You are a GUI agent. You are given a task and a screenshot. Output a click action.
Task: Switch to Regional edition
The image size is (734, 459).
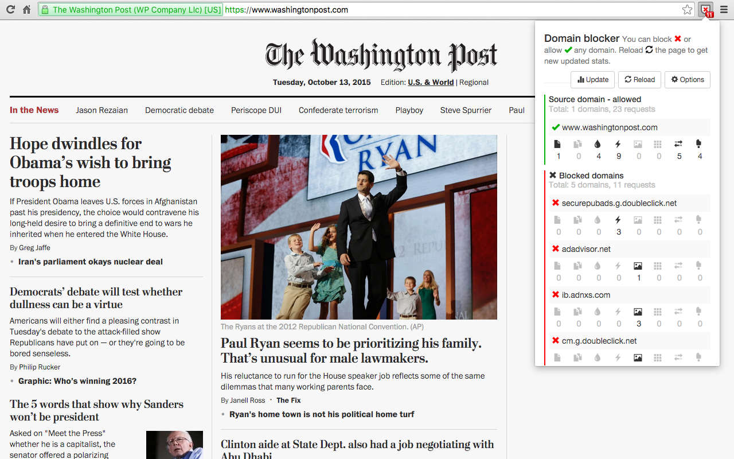474,82
